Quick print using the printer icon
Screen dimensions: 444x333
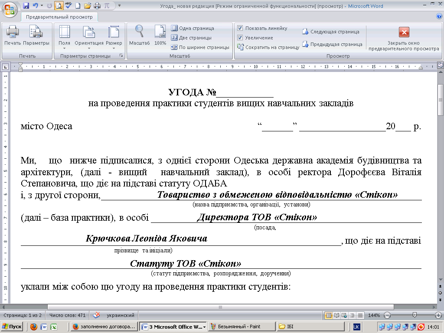coord(97,6)
